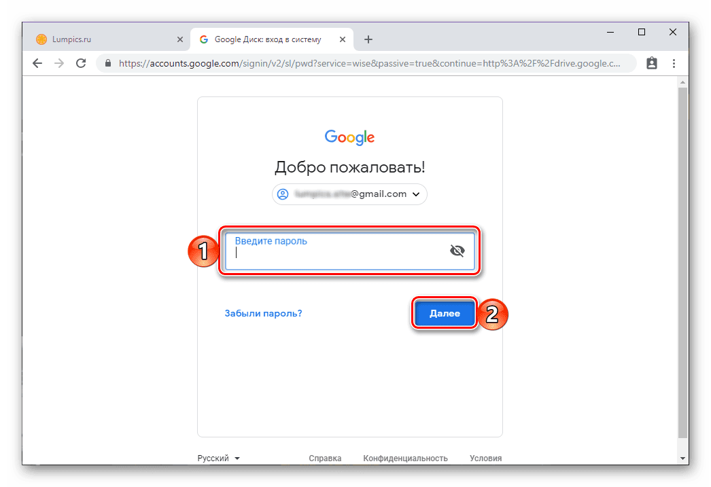Toggle password visibility eye icon
Image resolution: width=711 pixels, height=487 pixels.
point(457,251)
